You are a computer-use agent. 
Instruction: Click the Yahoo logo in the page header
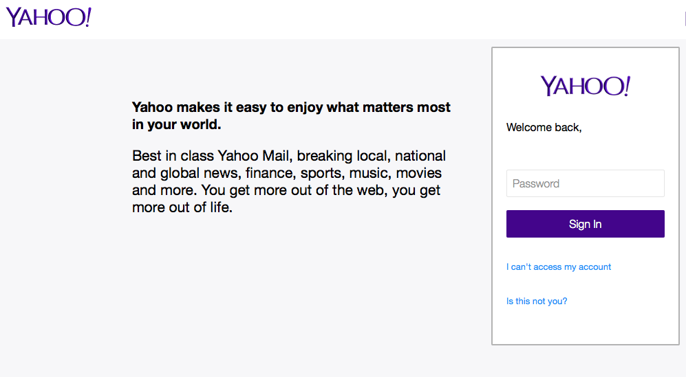(49, 17)
